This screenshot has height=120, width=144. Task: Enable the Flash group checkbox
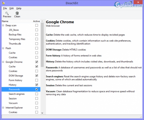tap(37, 48)
